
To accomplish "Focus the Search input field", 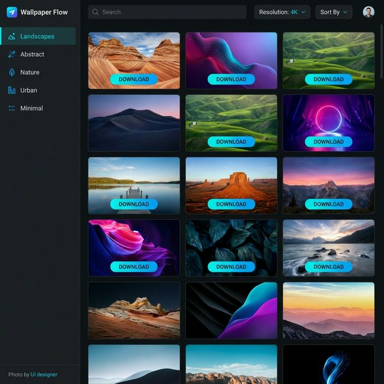I will [x=167, y=12].
